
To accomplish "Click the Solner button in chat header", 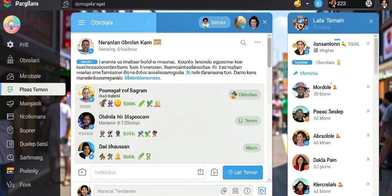I will click(214, 23).
